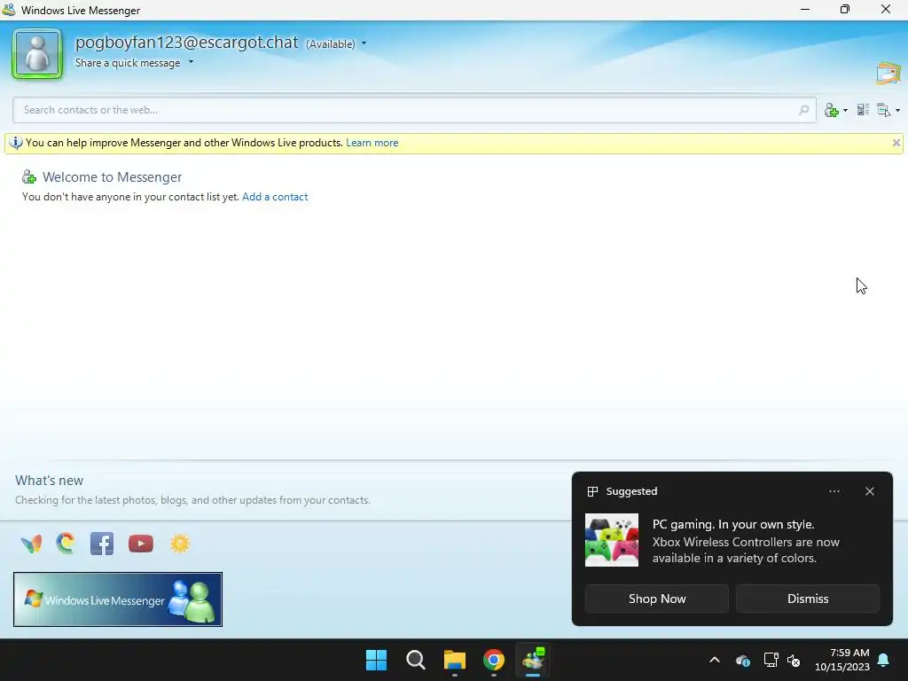The image size is (908, 681).
Task: Open taskbar Search
Action: [415, 660]
